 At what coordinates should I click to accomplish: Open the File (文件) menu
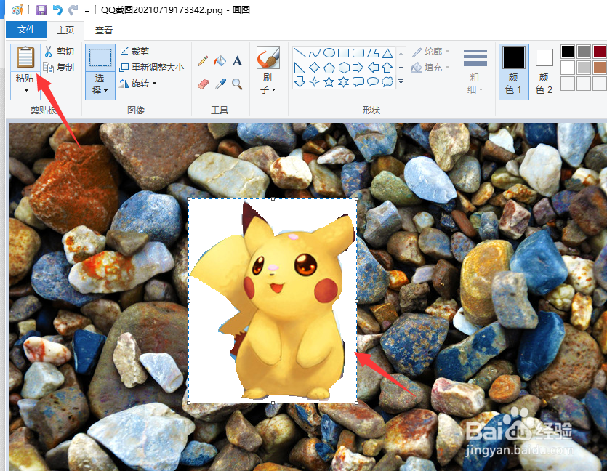(26, 30)
